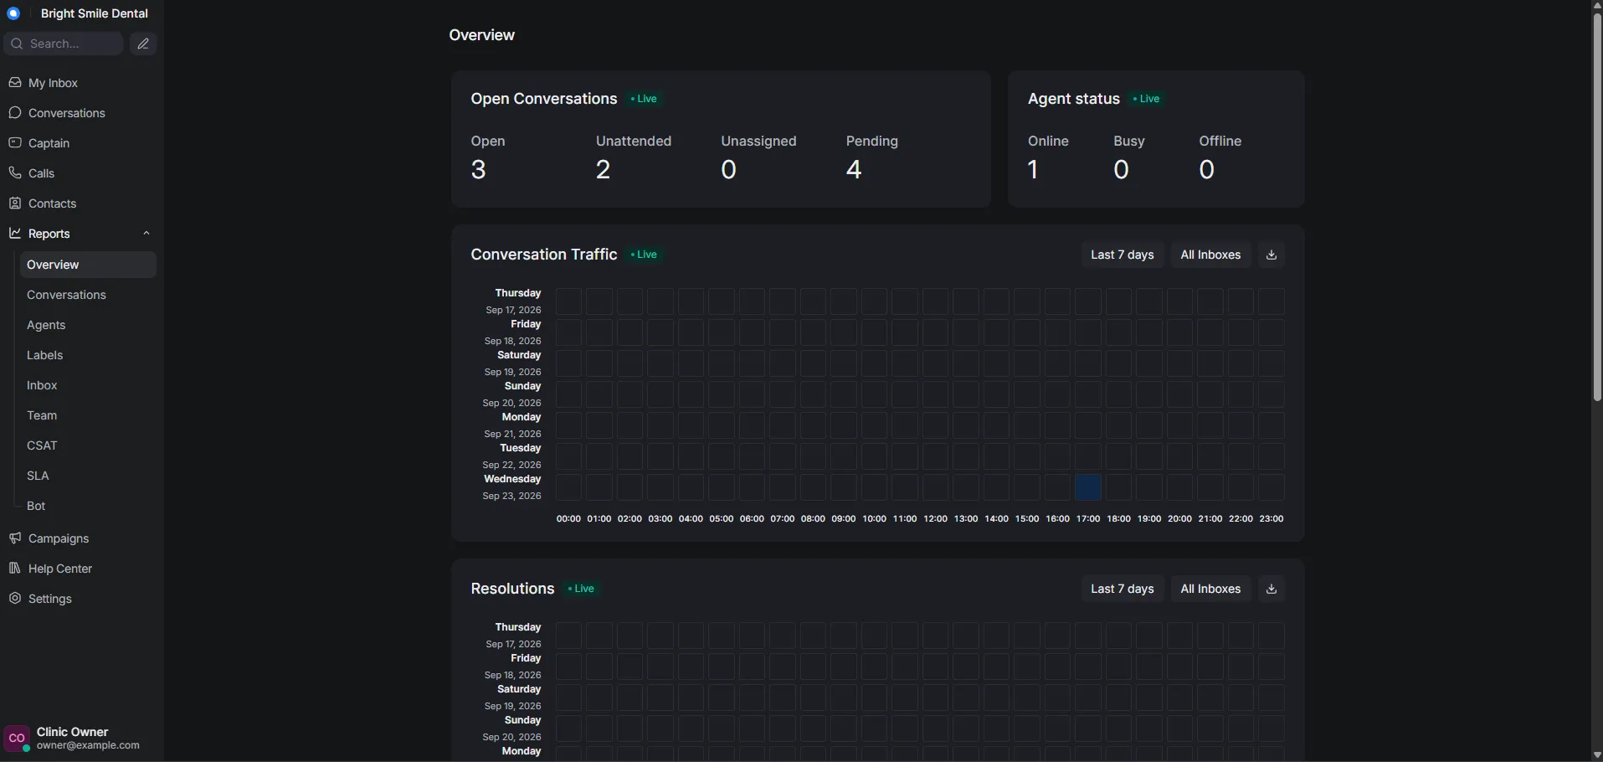Select the Overview report submenu item
The width and height of the screenshot is (1603, 762).
point(88,265)
